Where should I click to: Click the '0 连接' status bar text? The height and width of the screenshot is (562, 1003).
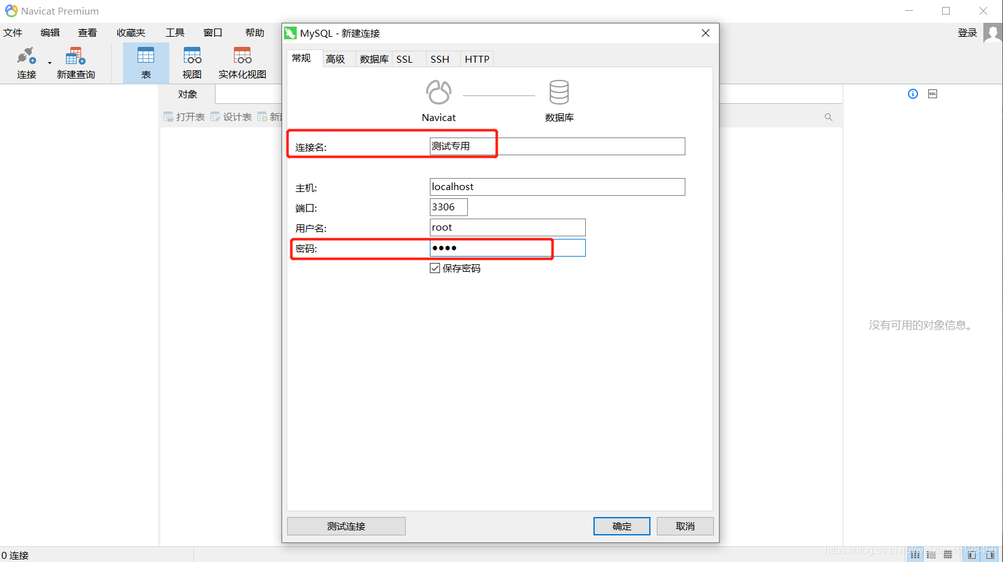coord(15,555)
